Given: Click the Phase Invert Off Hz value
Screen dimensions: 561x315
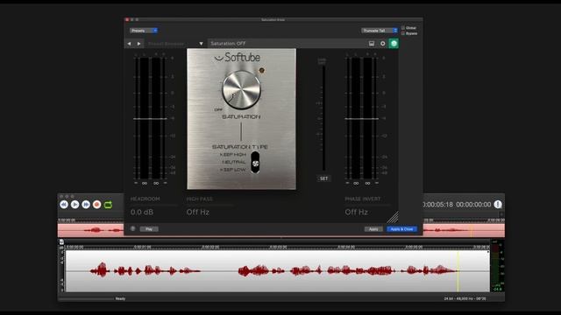Looking at the screenshot, I should point(357,212).
